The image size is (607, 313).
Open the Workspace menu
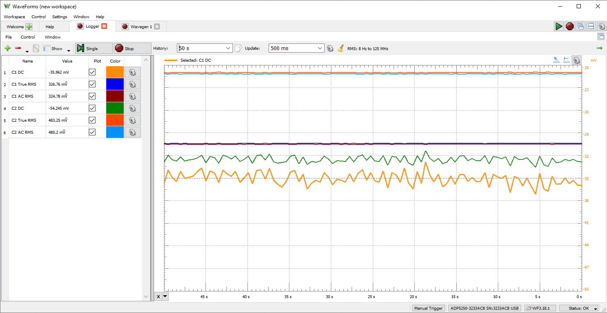click(x=15, y=17)
